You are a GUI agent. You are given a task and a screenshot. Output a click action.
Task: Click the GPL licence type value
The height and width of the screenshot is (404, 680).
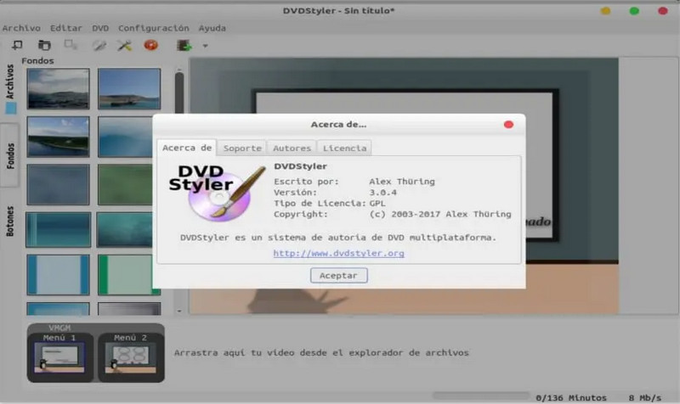377,203
